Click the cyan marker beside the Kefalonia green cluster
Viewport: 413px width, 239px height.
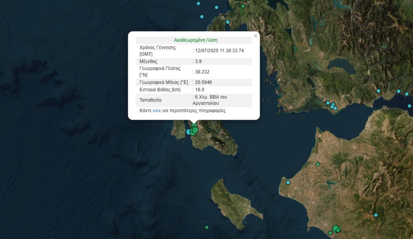coord(188,132)
